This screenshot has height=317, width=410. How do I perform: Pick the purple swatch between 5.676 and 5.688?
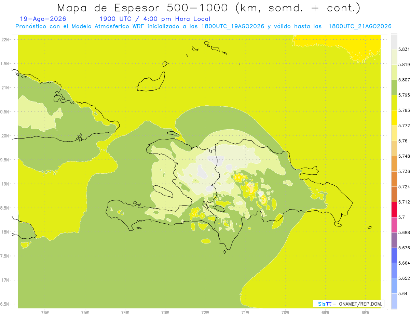click(394, 240)
